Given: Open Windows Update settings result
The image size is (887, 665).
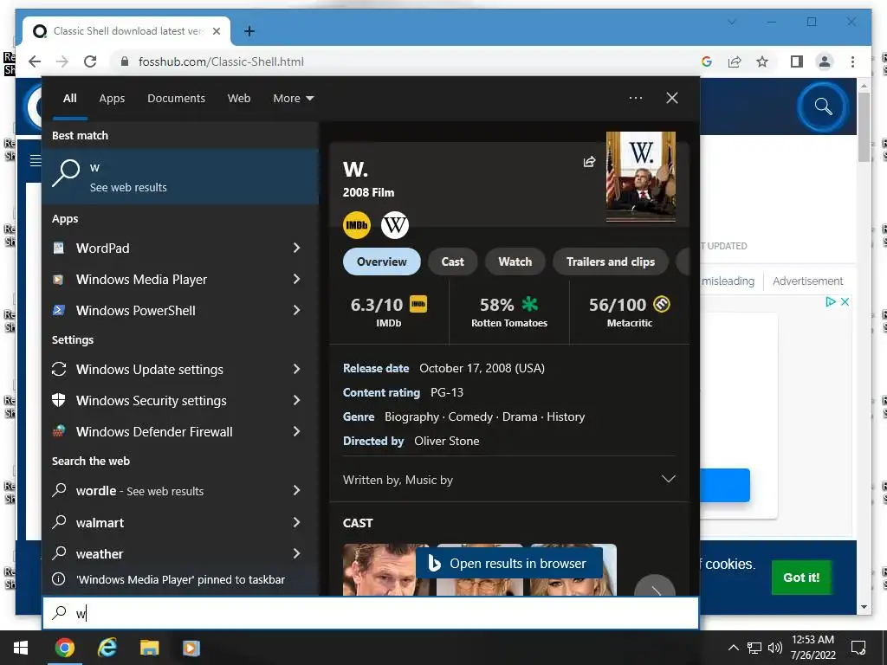Looking at the screenshot, I should 180,369.
